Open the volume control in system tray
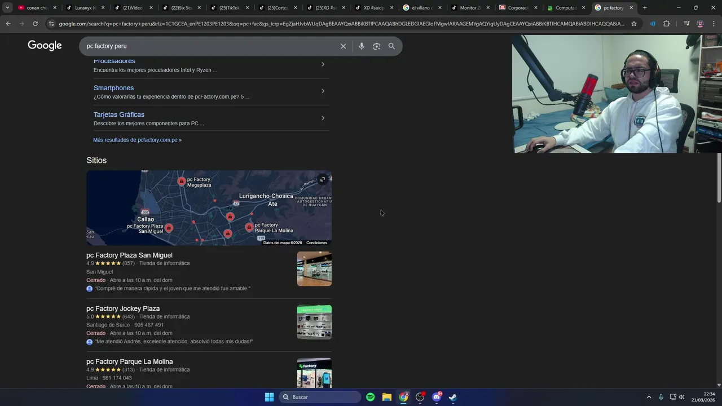The width and height of the screenshot is (722, 406). [682, 397]
